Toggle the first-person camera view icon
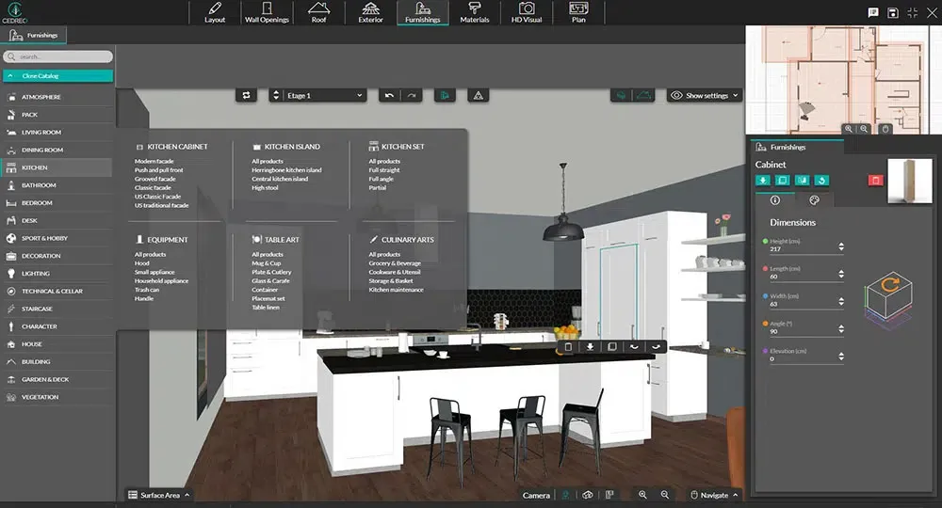The image size is (942, 508). (x=565, y=495)
